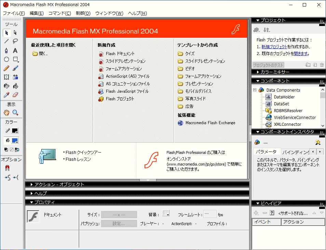Image resolution: width=326 pixels, height=250 pixels.
Task: Pick the Oval tool
Action: [x=6, y=60]
